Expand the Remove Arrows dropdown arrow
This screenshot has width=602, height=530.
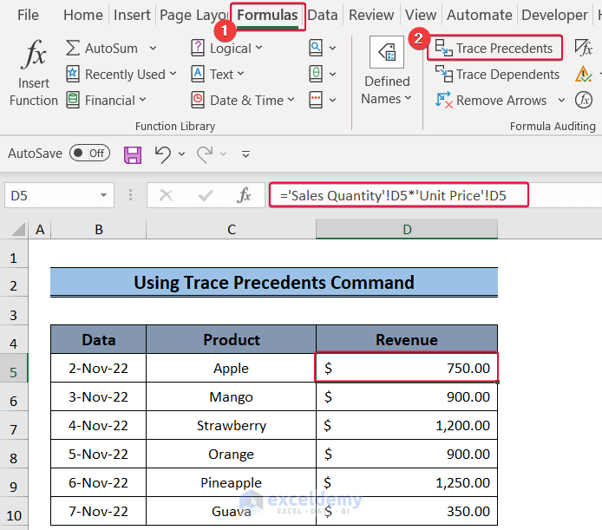[x=561, y=101]
